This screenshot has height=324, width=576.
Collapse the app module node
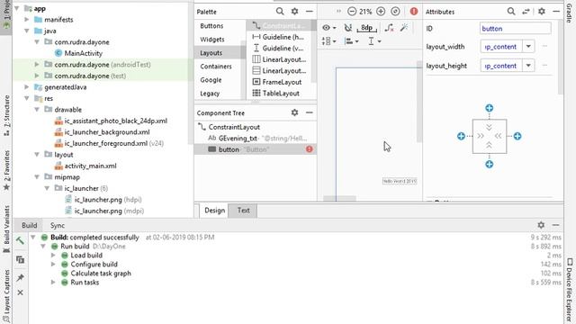coord(17,8)
